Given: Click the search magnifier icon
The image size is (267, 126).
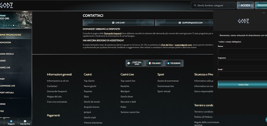Looking at the screenshot, I should [195, 5].
